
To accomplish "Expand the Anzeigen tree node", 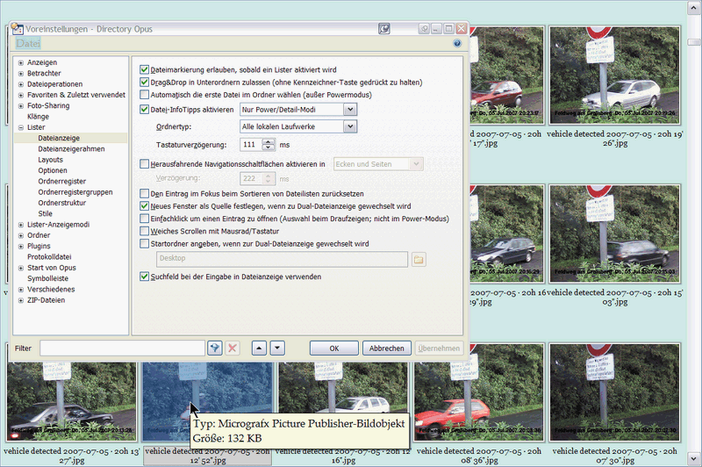I will click(21, 62).
